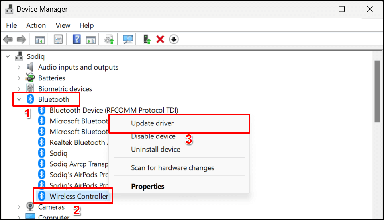Click Show/Hide Console Tree toolbar icon
384x220 pixels.
[x=40, y=39]
